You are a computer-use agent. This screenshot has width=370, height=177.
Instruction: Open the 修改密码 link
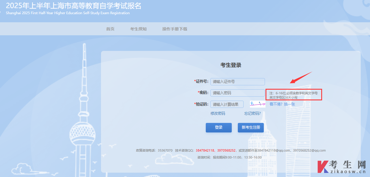[x=218, y=113]
